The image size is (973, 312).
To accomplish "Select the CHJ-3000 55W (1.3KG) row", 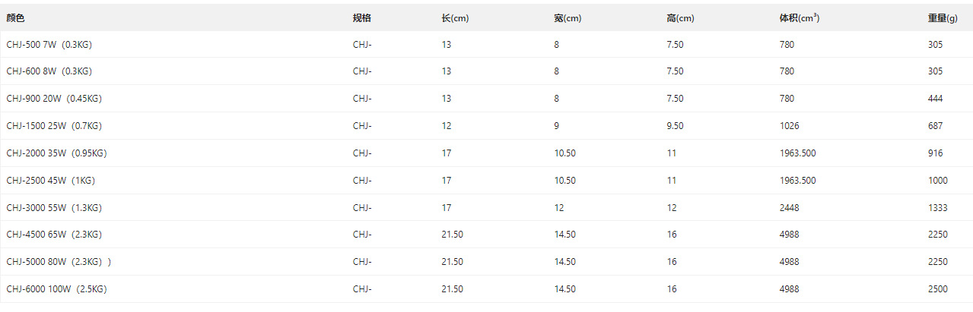I will (x=486, y=207).
